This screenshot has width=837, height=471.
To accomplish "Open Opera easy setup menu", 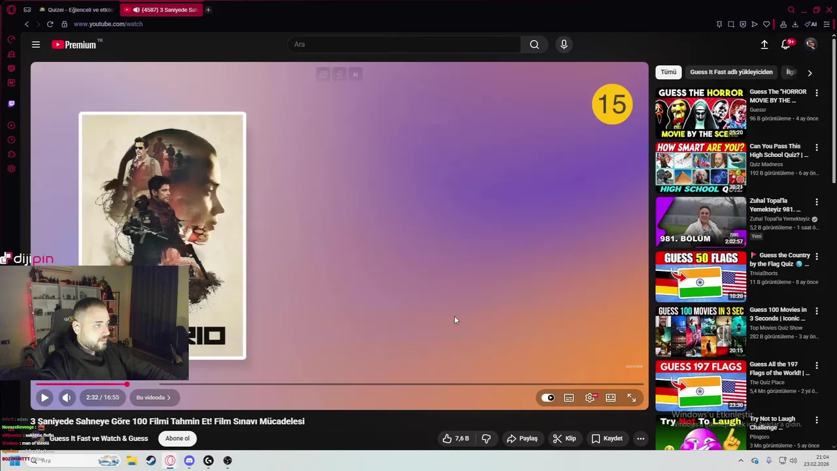I will click(x=827, y=24).
